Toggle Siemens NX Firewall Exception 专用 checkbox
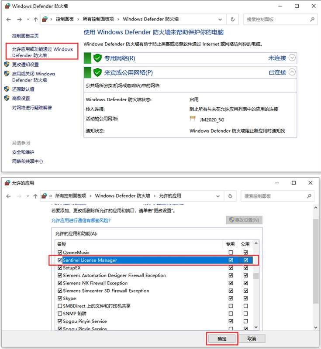The image size is (321, 349). tap(231, 283)
